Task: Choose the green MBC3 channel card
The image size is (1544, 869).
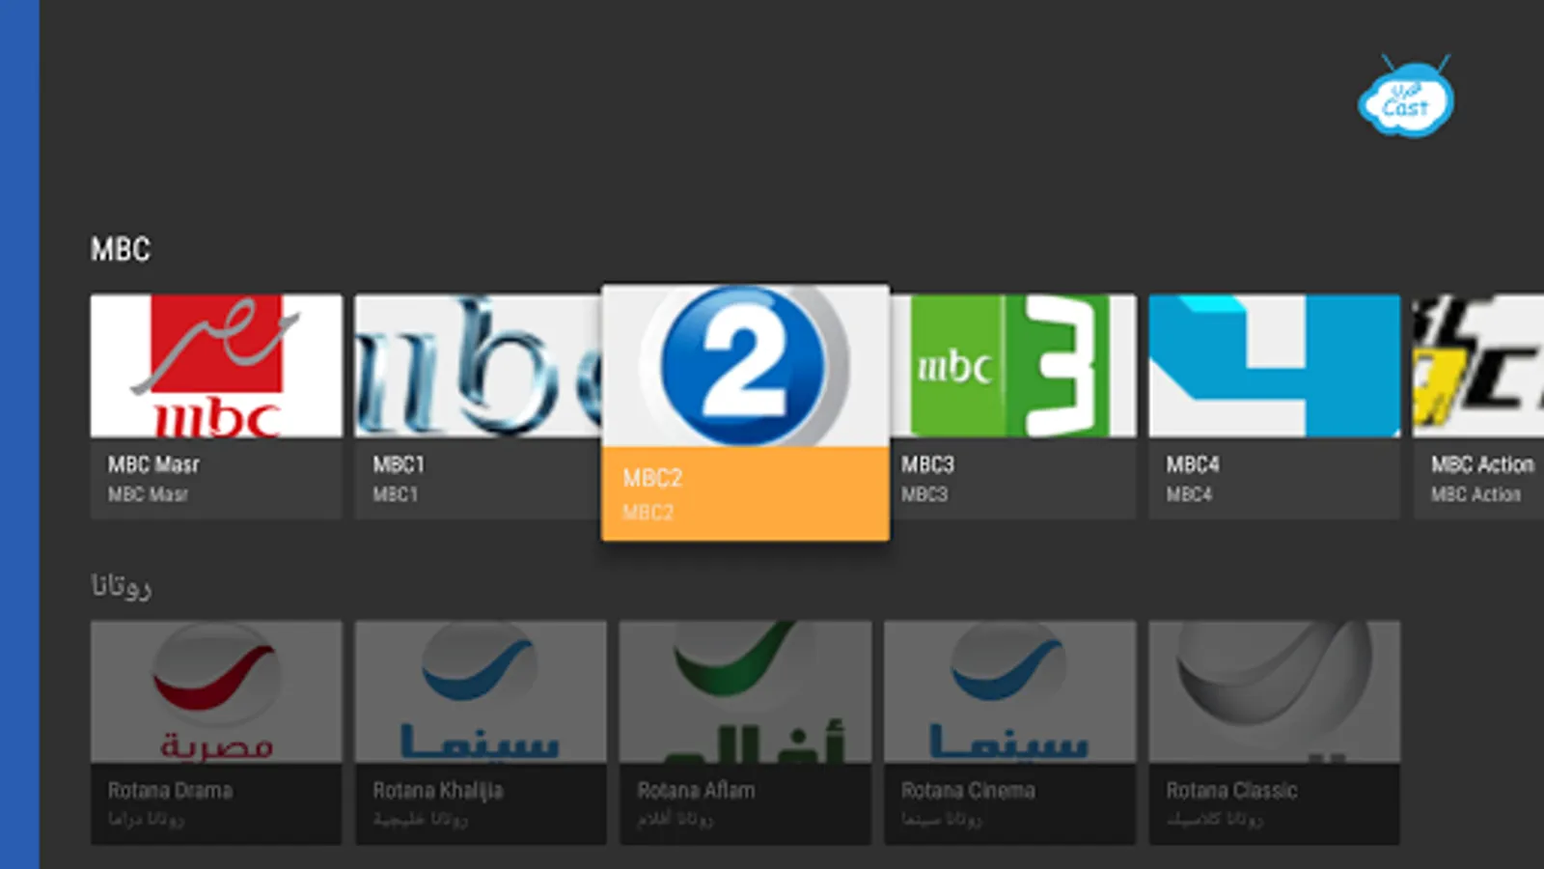Action: click(x=1012, y=406)
